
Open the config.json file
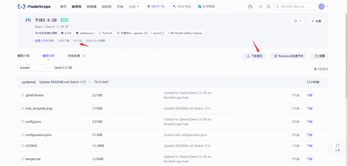[33, 122]
